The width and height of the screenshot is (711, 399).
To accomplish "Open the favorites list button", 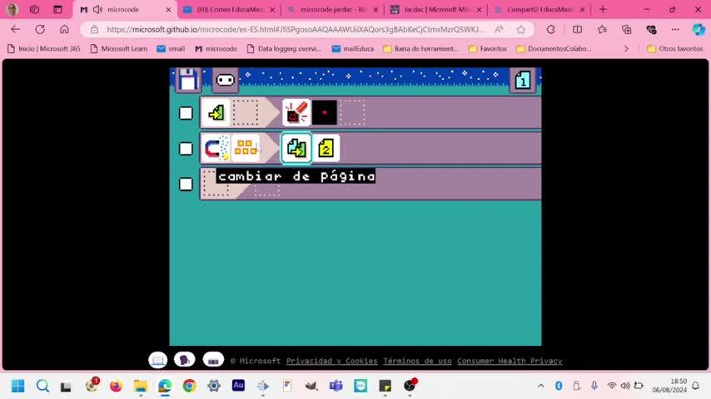I will (602, 29).
